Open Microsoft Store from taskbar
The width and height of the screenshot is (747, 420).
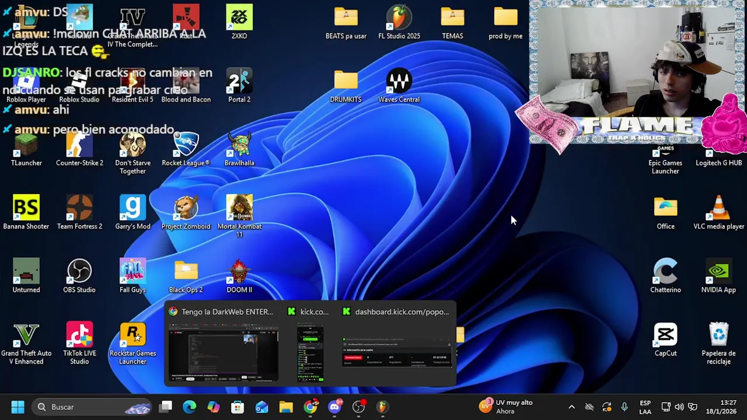(238, 407)
